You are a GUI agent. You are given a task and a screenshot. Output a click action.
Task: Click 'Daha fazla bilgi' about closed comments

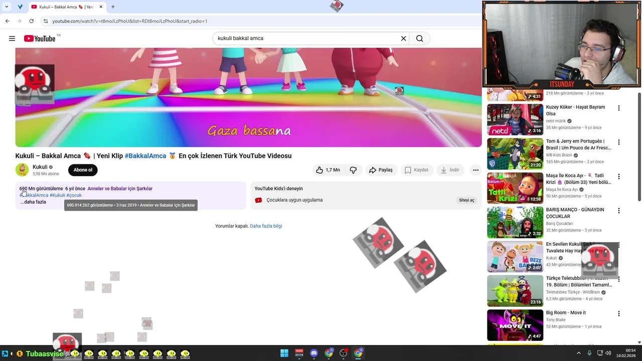[x=266, y=226]
